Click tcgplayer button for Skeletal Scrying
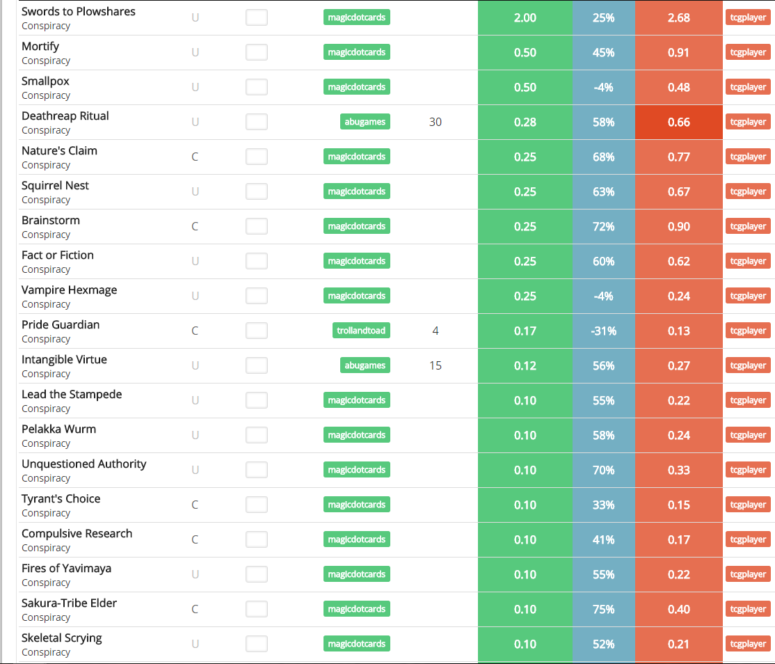This screenshot has width=775, height=664. (748, 644)
